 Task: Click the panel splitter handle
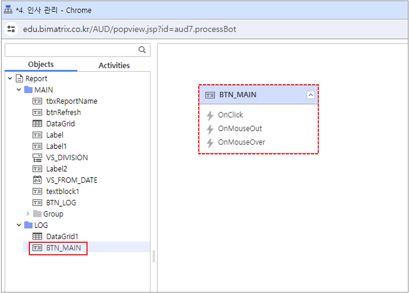click(154, 256)
